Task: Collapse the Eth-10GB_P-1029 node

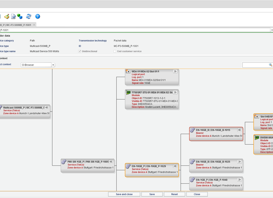Action: [x=175, y=166]
